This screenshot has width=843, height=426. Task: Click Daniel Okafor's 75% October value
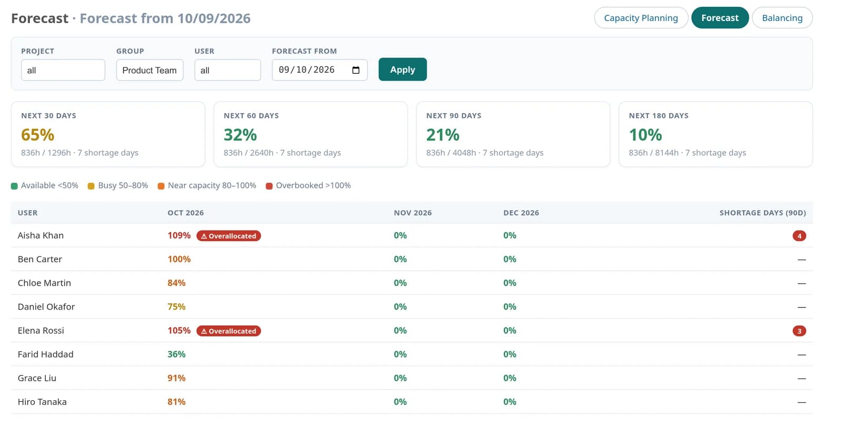(x=177, y=306)
